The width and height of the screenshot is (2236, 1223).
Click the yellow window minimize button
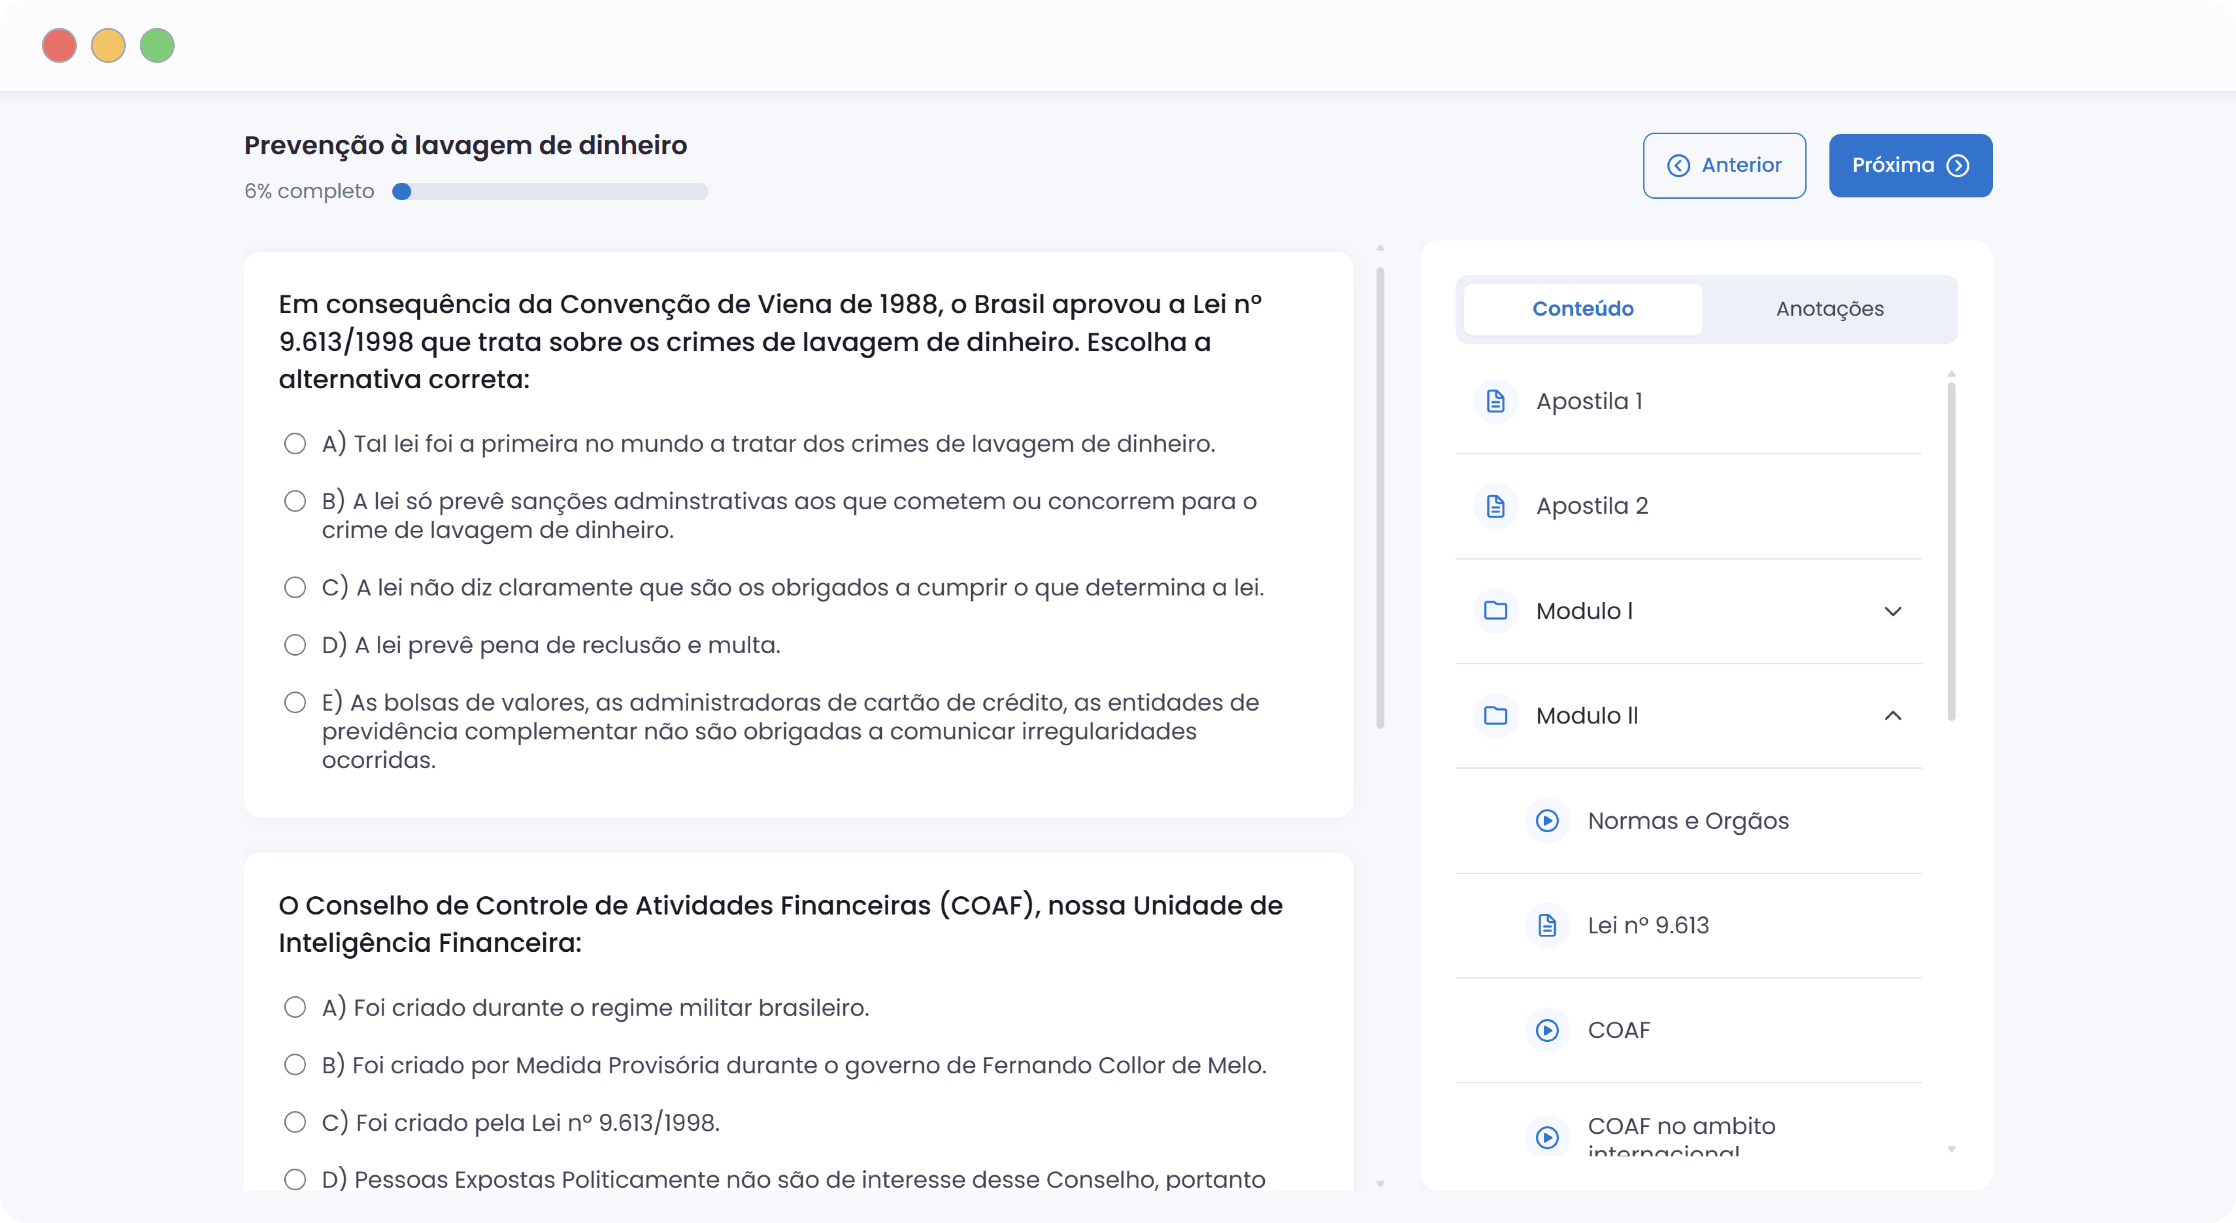(x=108, y=45)
